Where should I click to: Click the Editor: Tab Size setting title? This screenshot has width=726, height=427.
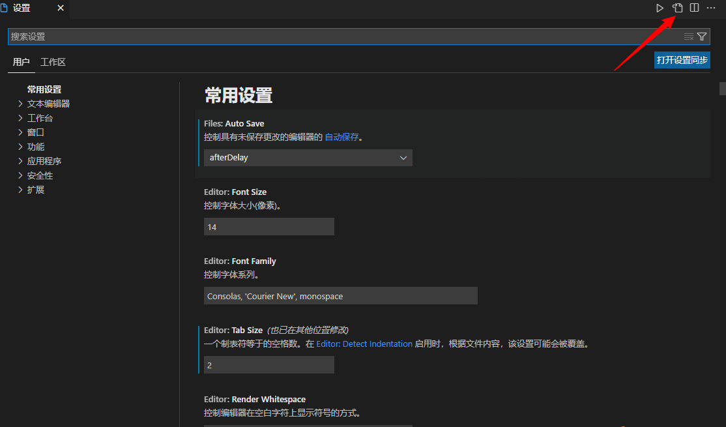coord(233,331)
